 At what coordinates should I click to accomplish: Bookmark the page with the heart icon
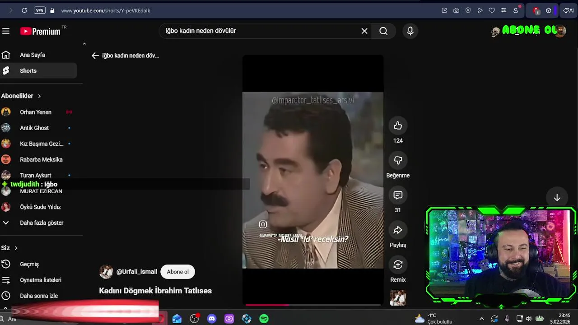(492, 10)
